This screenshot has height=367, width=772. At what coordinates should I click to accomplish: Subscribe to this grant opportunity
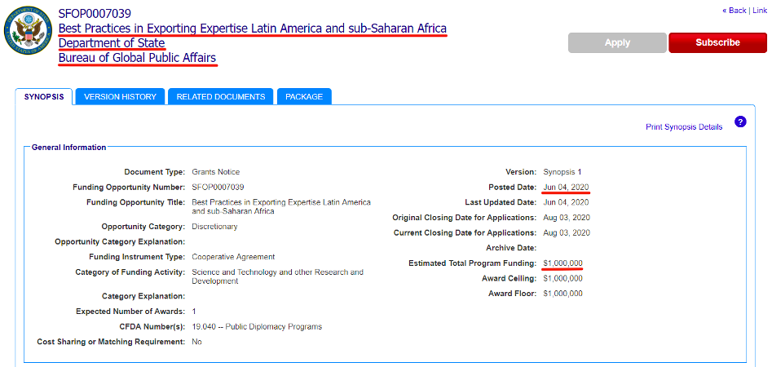717,43
